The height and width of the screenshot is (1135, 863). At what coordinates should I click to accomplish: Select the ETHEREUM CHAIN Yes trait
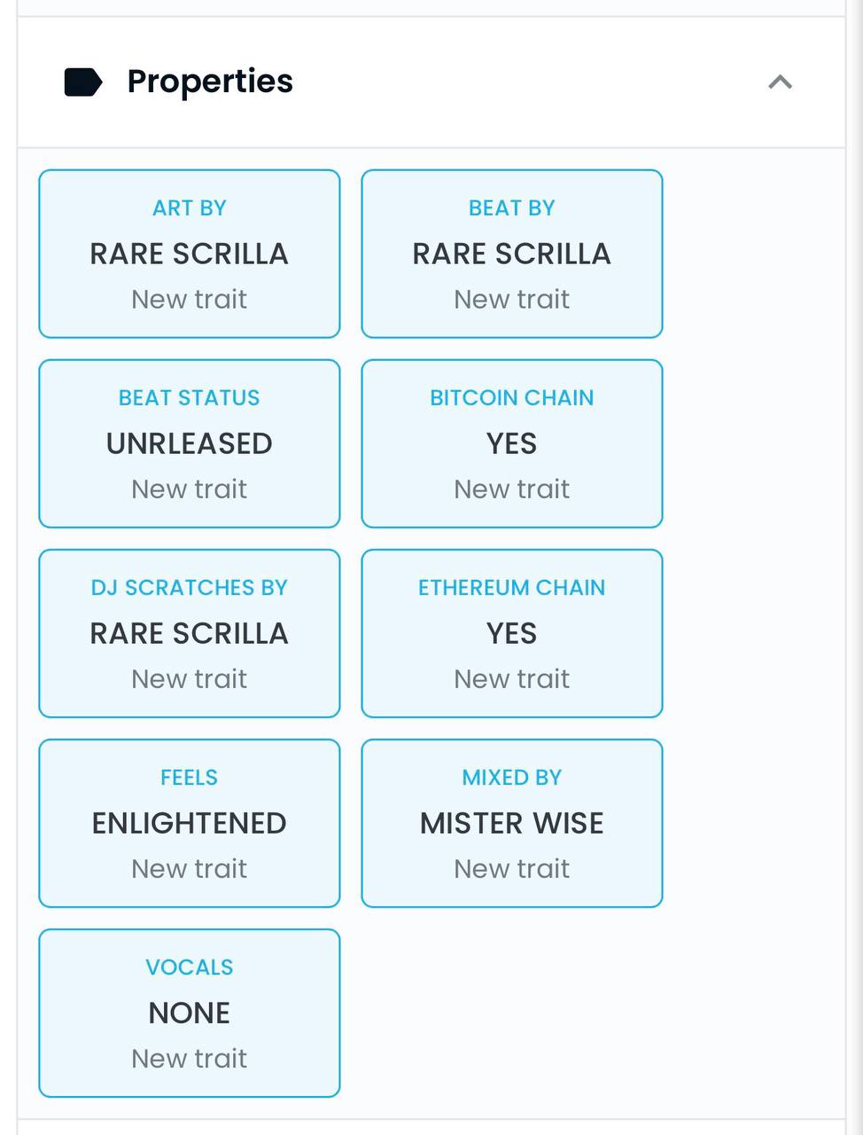point(512,633)
